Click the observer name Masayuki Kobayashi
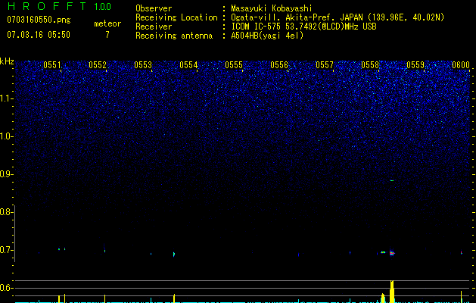 272,8
